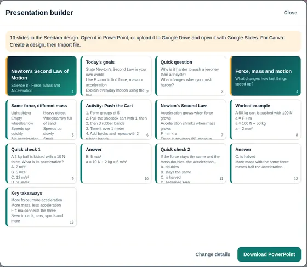Click 'B. 5 m/s²' option in Quick check 1
307x267 pixels.
coord(19,172)
